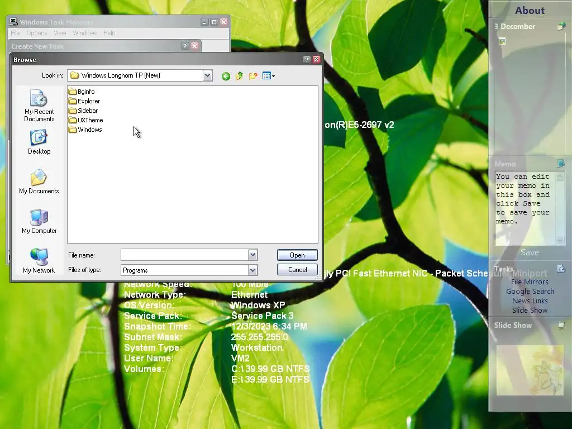
Task: Click the slide show thumbnail image
Action: tap(530, 370)
